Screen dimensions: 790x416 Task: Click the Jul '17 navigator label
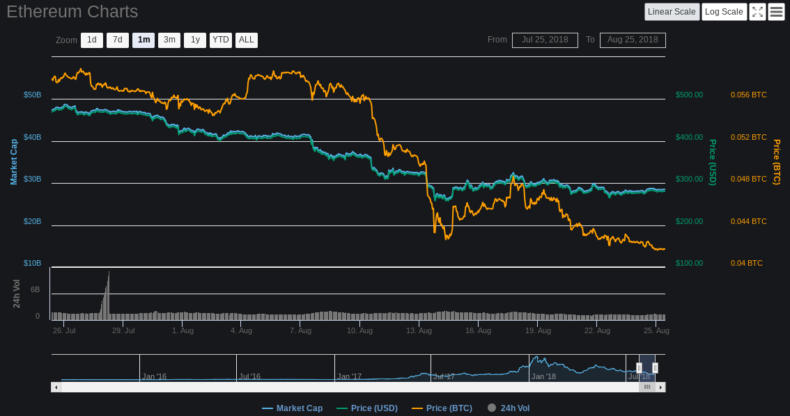tap(444, 376)
